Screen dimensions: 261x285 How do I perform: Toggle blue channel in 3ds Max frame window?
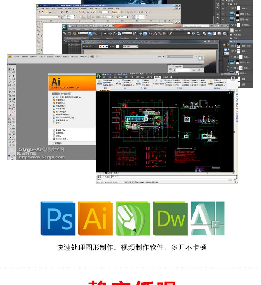pos(106,47)
